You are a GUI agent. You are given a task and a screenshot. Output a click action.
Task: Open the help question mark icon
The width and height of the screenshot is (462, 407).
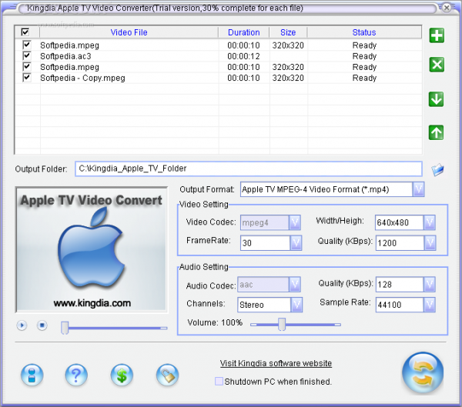tap(75, 375)
